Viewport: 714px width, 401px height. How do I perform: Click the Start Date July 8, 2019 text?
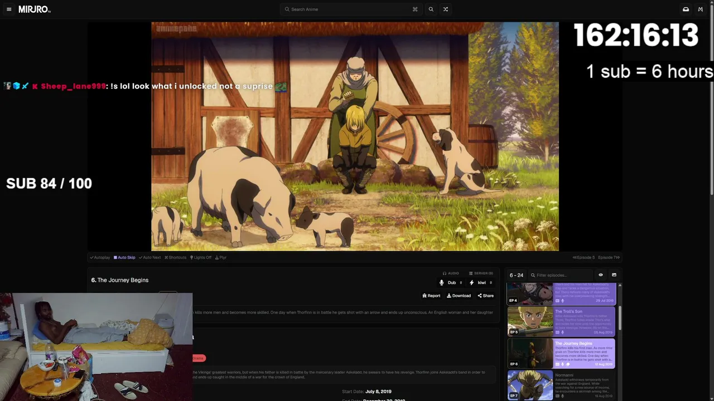[x=366, y=392]
